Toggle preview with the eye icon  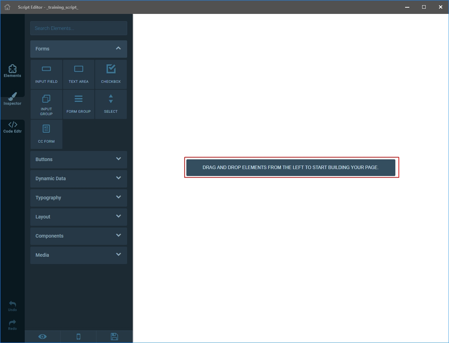[42, 336]
